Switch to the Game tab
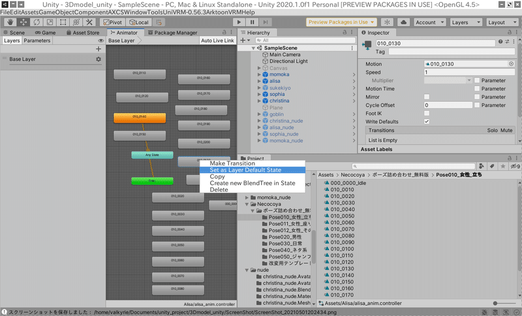The height and width of the screenshot is (316, 522). point(45,33)
